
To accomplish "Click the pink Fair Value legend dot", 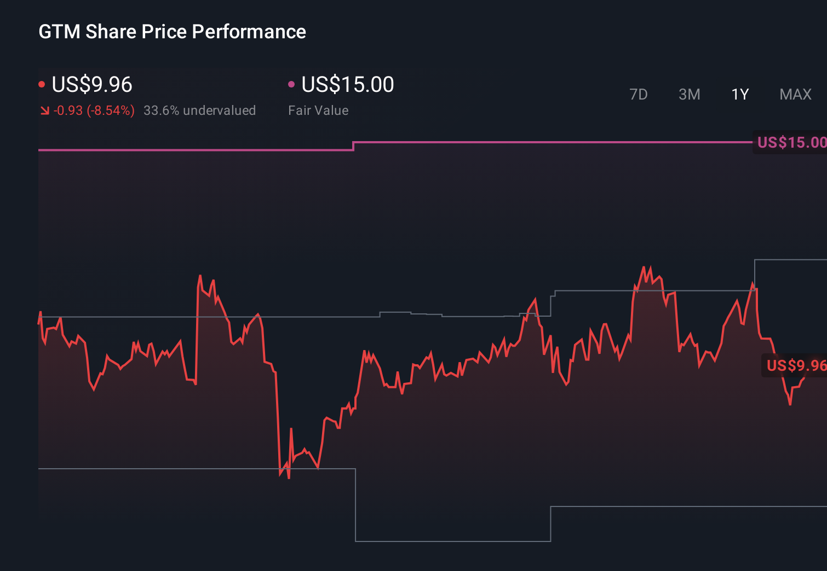I will [x=292, y=83].
